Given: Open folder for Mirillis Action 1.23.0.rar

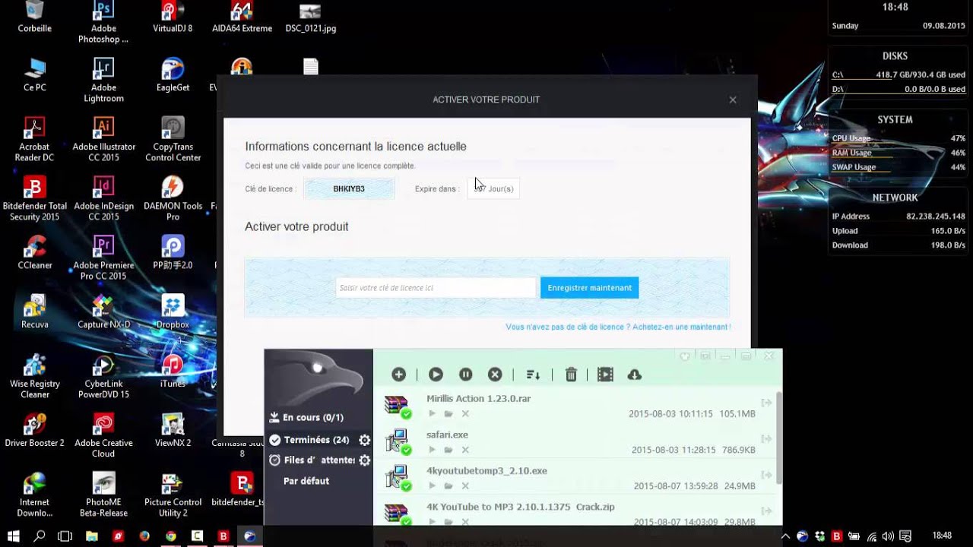Looking at the screenshot, I should click(x=448, y=414).
